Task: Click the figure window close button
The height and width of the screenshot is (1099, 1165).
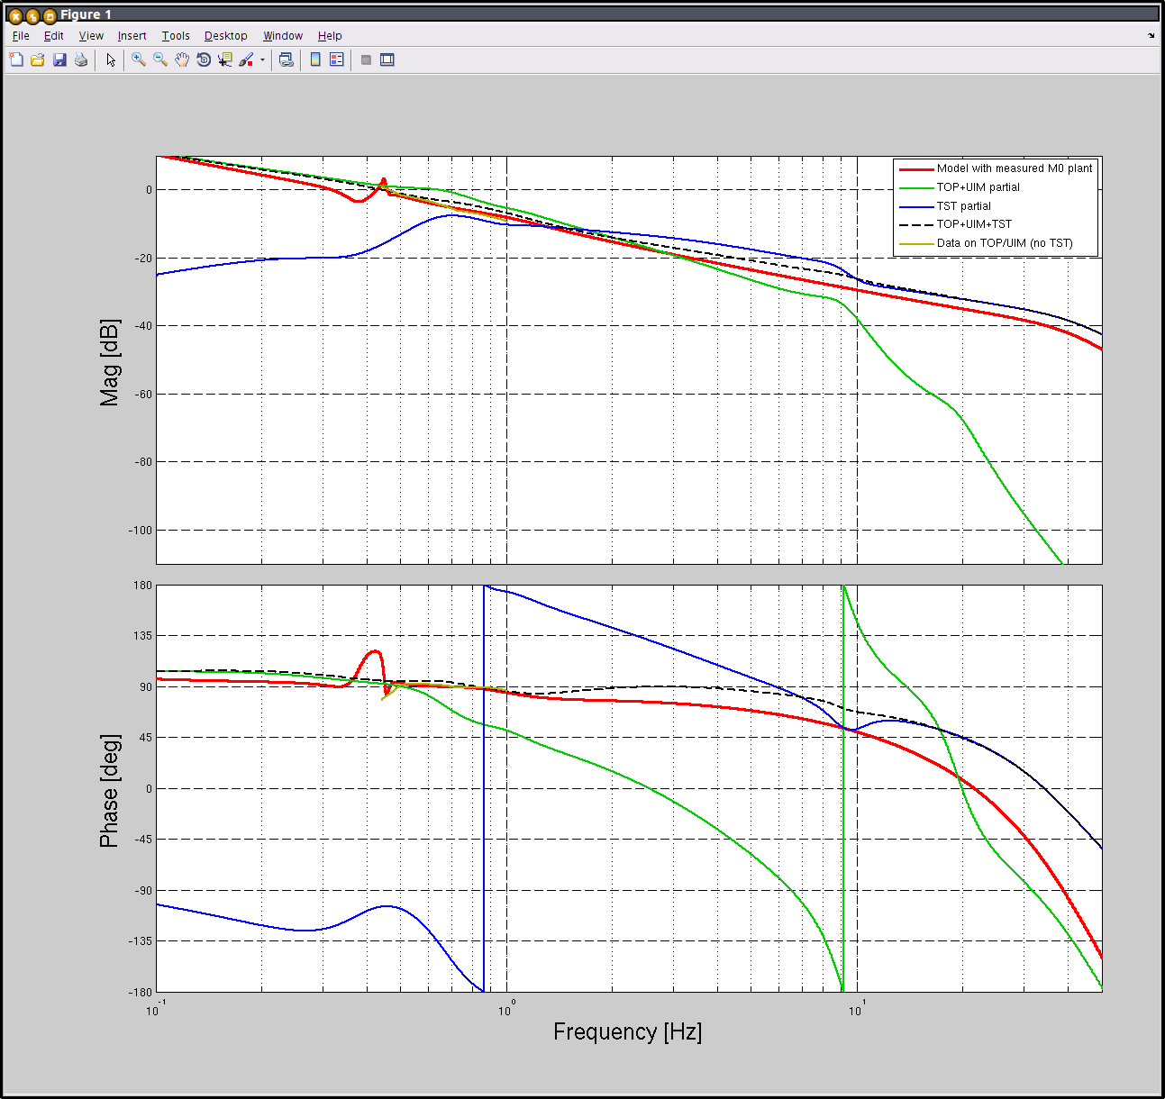Action: click(15, 15)
